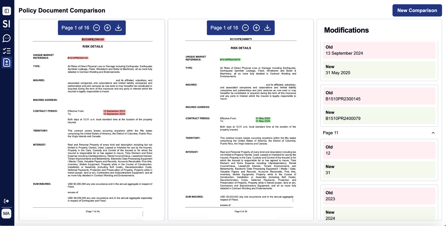Image resolution: width=446 pixels, height=226 pixels.
Task: Select the Old 13 September 2024 modification
Action: coord(379,50)
